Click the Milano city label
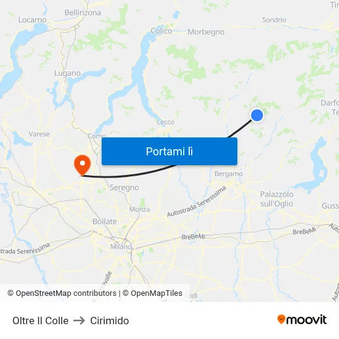The image size is (339, 339). point(121,247)
